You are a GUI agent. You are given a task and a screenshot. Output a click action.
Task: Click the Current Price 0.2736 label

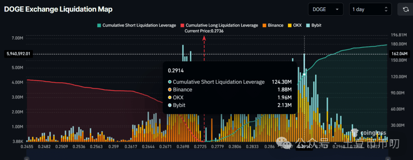pyautogui.click(x=204, y=31)
